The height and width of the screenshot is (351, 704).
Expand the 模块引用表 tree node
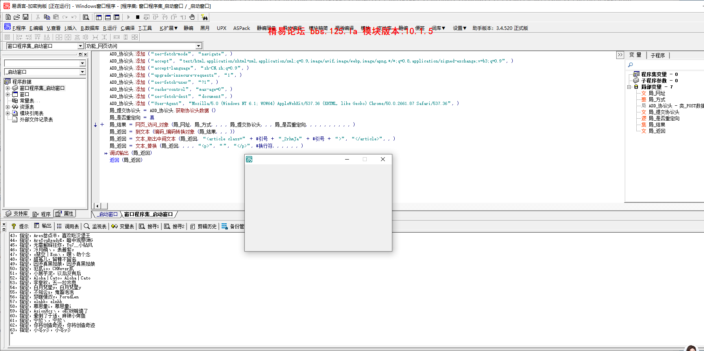click(x=7, y=113)
